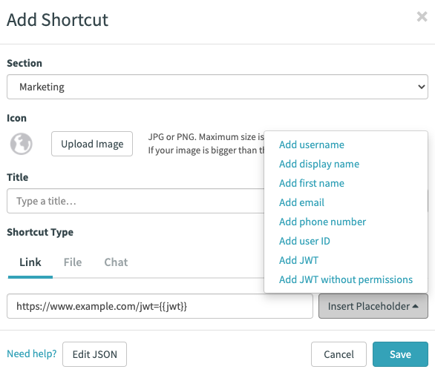
Task: Click the Edit JSON button
Action: coord(94,354)
